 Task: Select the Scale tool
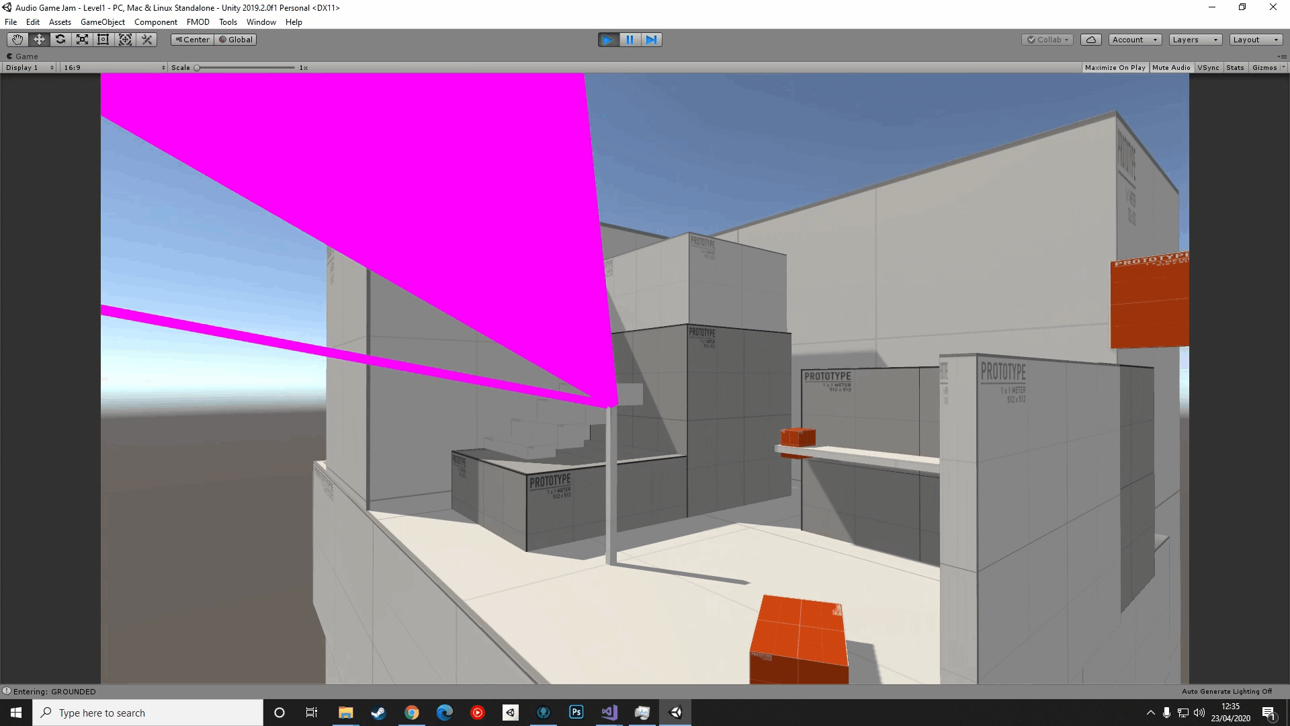point(82,40)
